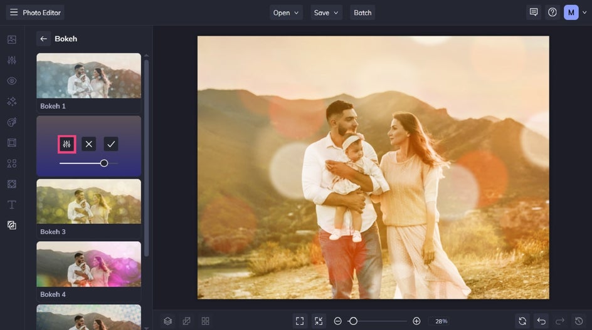Select the Text tool sidebar icon

tap(12, 204)
